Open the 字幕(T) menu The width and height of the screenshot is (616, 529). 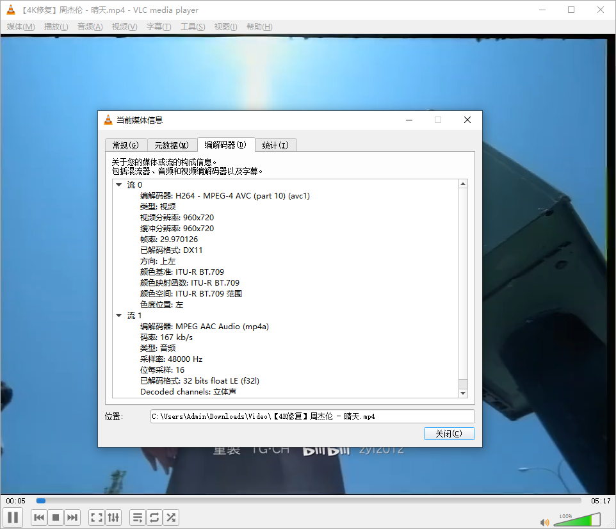tap(159, 27)
